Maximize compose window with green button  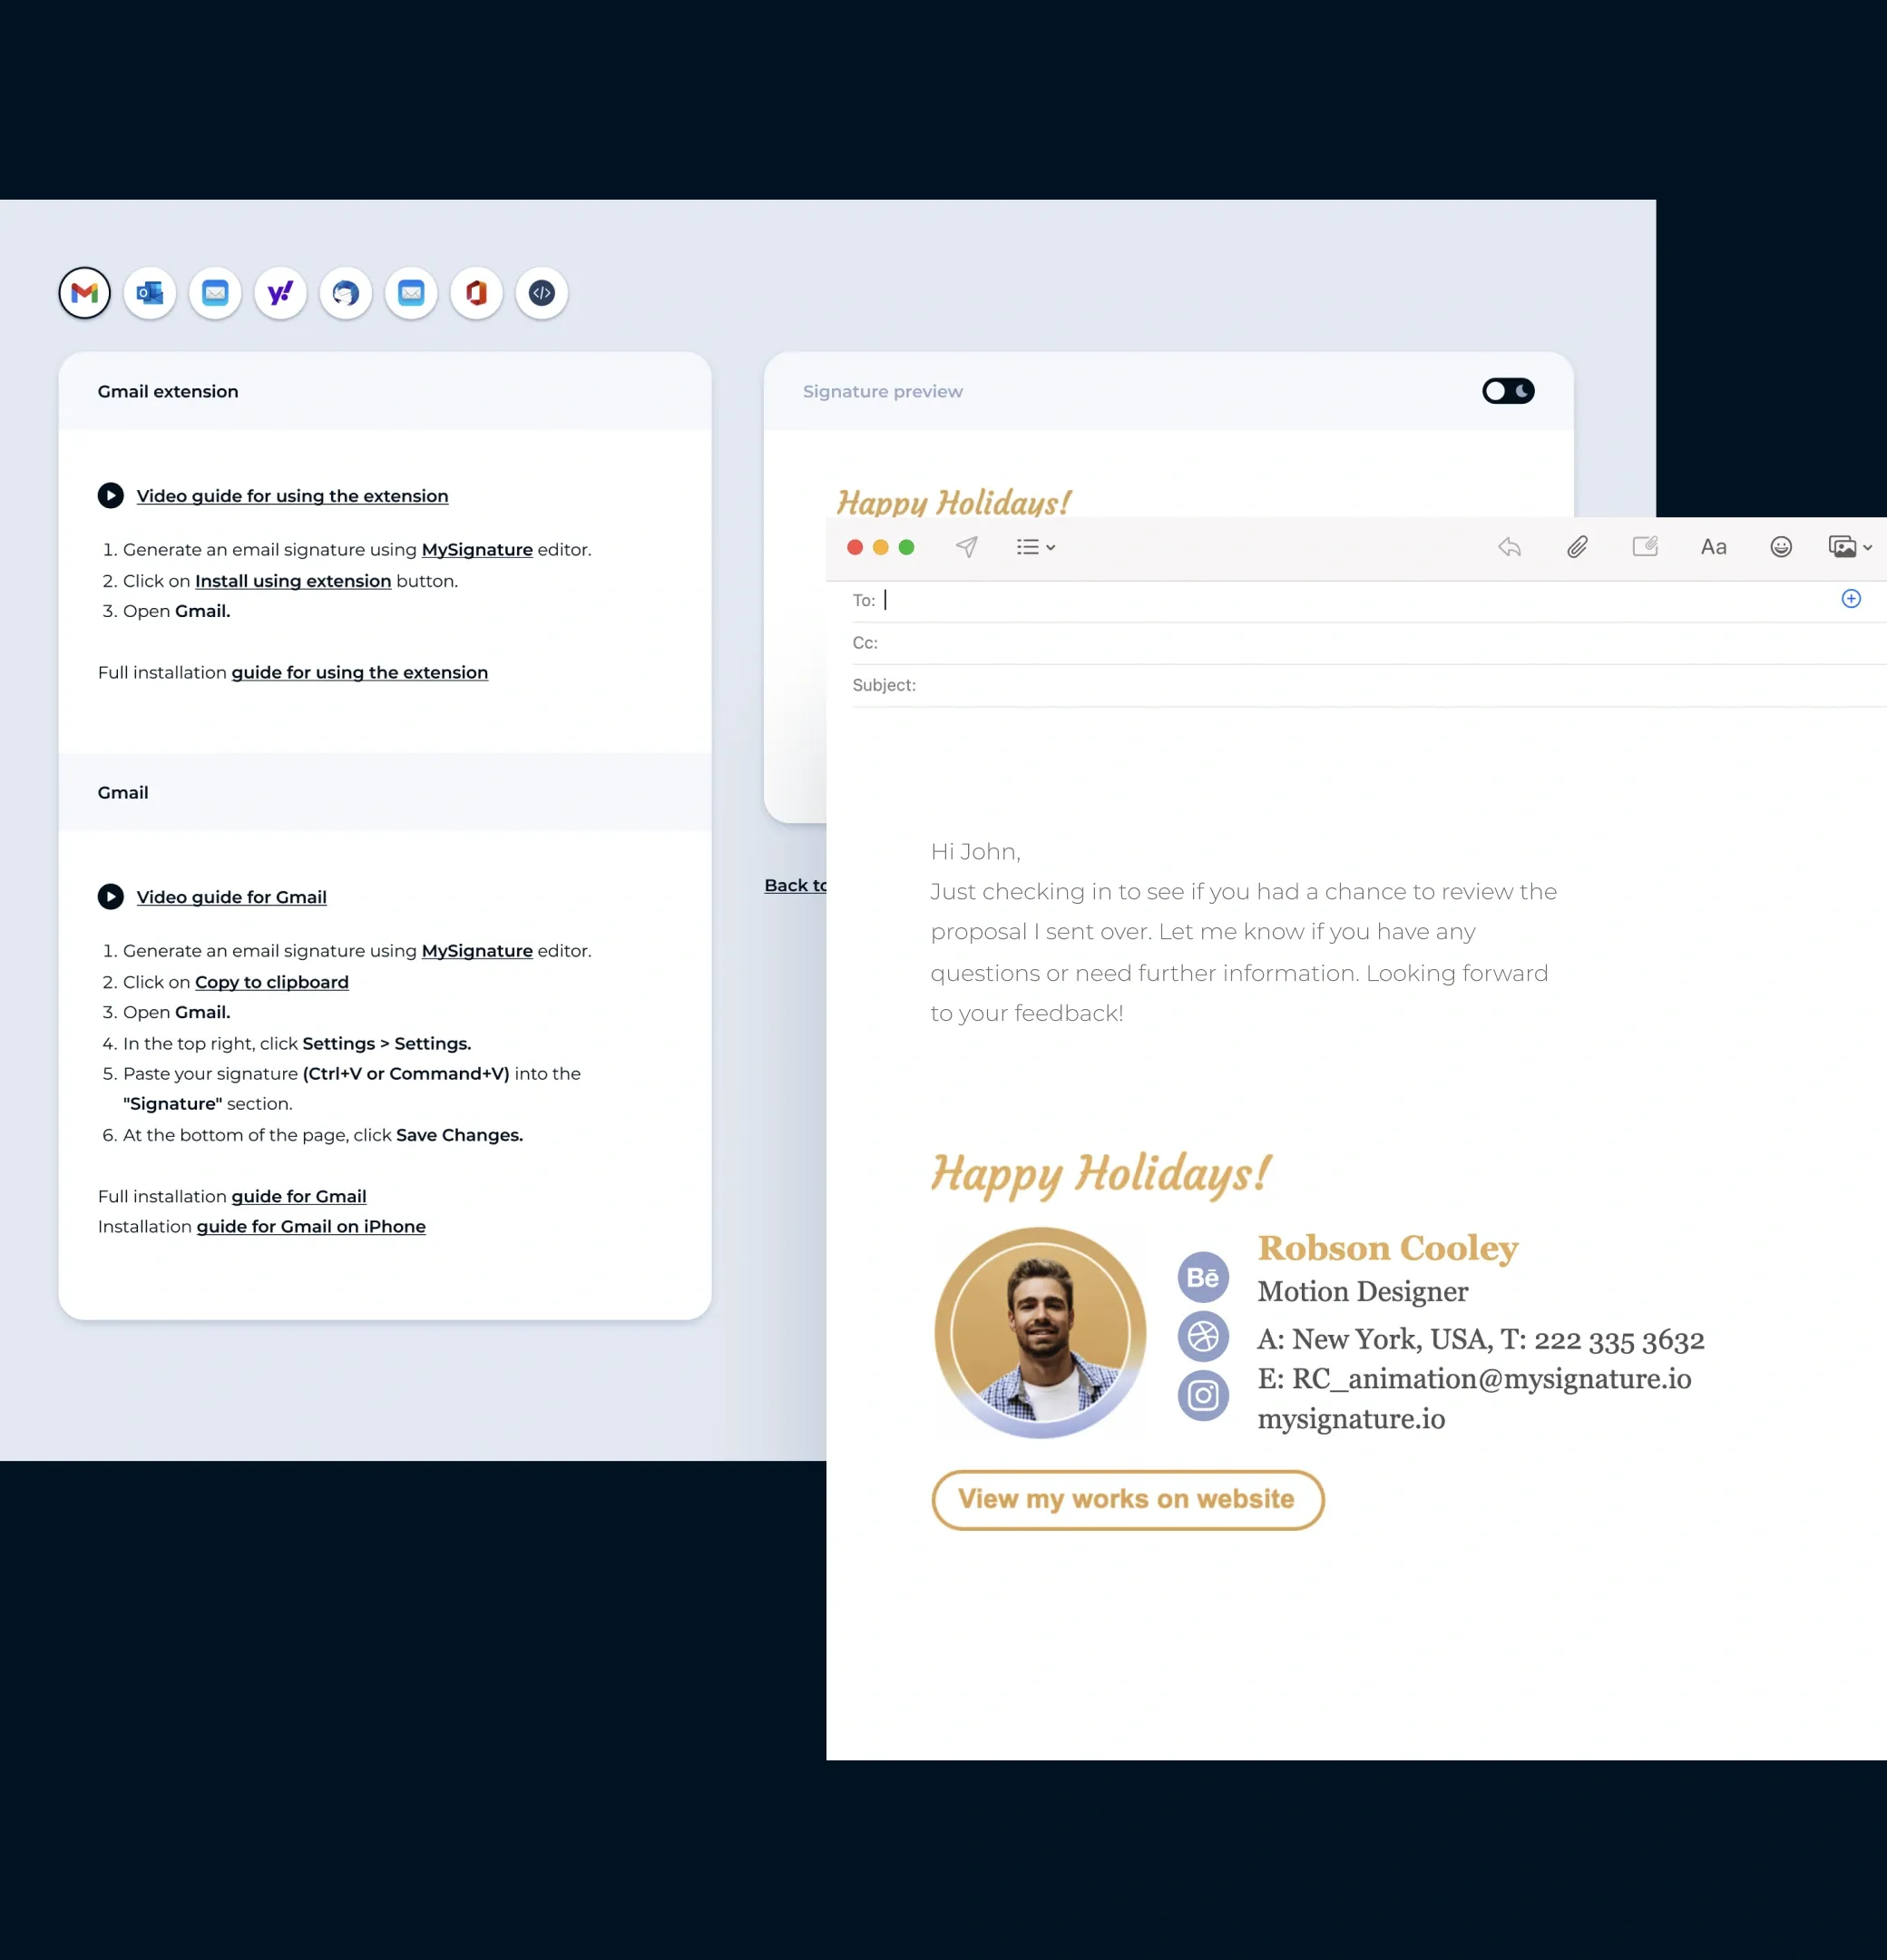pos(907,547)
